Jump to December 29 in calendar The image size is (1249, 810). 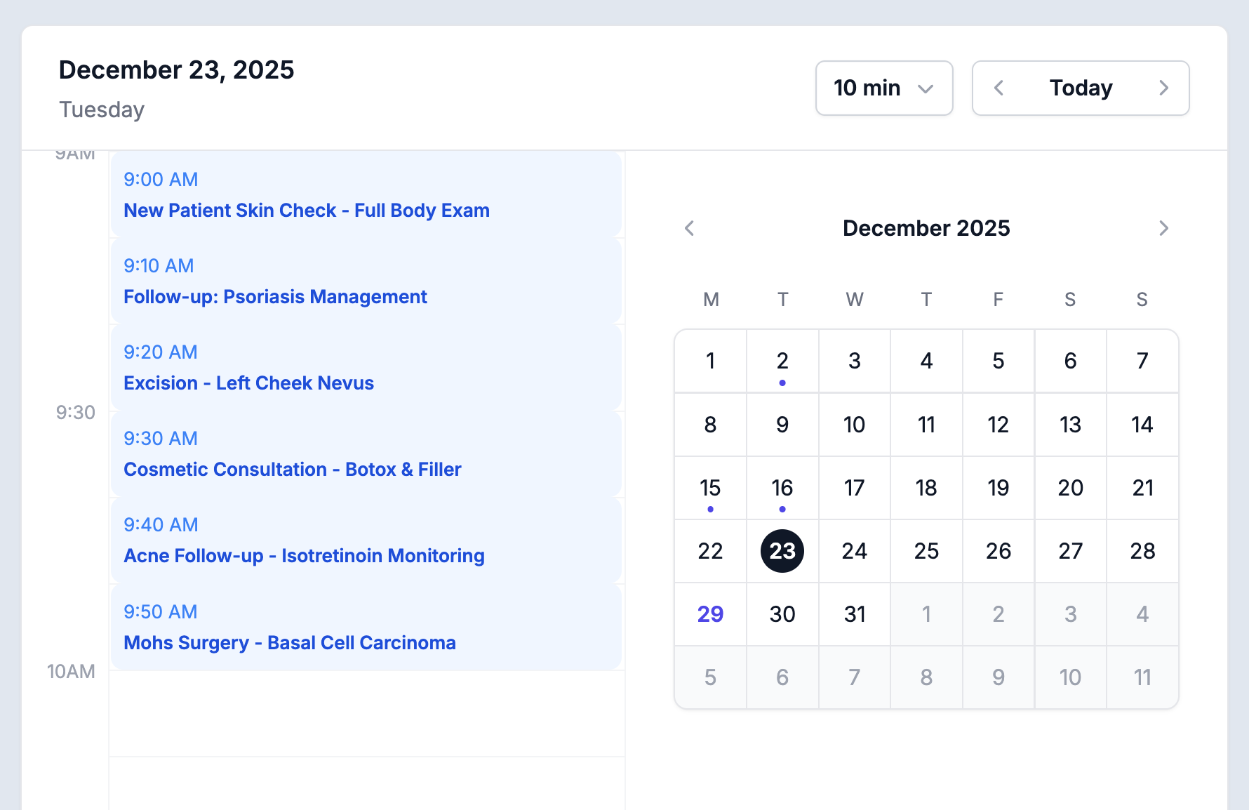[x=710, y=614]
